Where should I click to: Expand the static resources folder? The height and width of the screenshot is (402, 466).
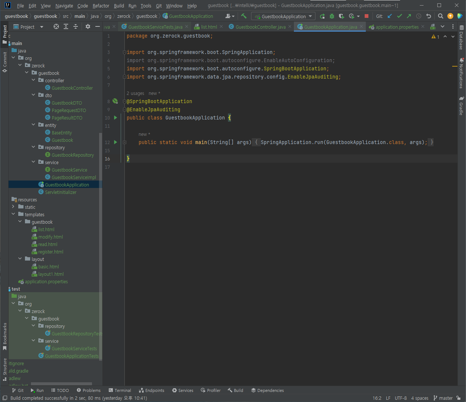coord(13,207)
